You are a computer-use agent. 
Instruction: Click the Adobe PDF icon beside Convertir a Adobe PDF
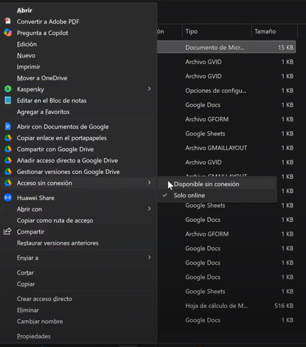(7, 21)
